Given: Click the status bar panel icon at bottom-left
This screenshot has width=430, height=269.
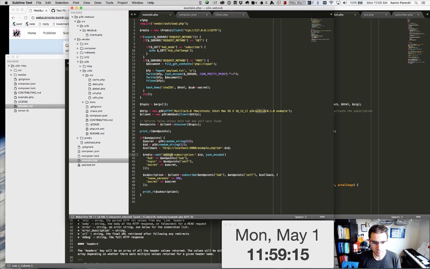Looking at the screenshot, I should click(x=9, y=266).
